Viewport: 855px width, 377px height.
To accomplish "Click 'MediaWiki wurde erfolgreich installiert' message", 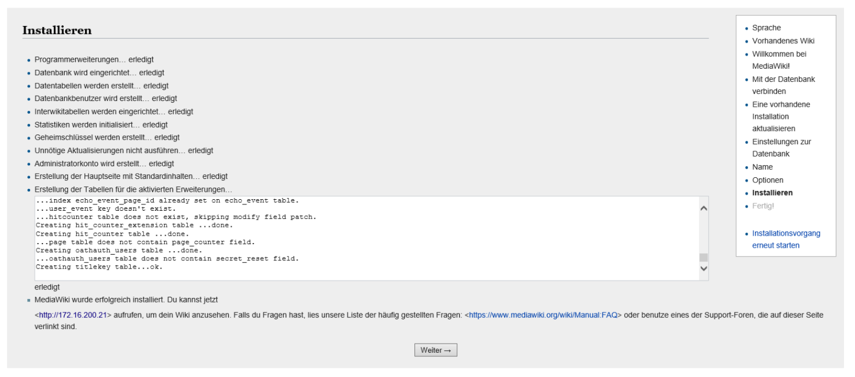I will click(126, 300).
